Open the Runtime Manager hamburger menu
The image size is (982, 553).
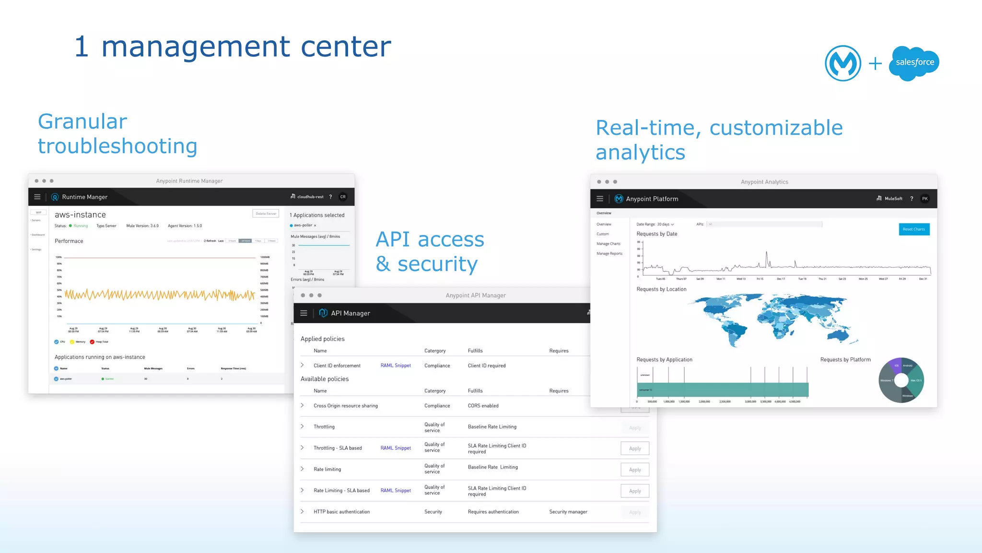tap(37, 197)
